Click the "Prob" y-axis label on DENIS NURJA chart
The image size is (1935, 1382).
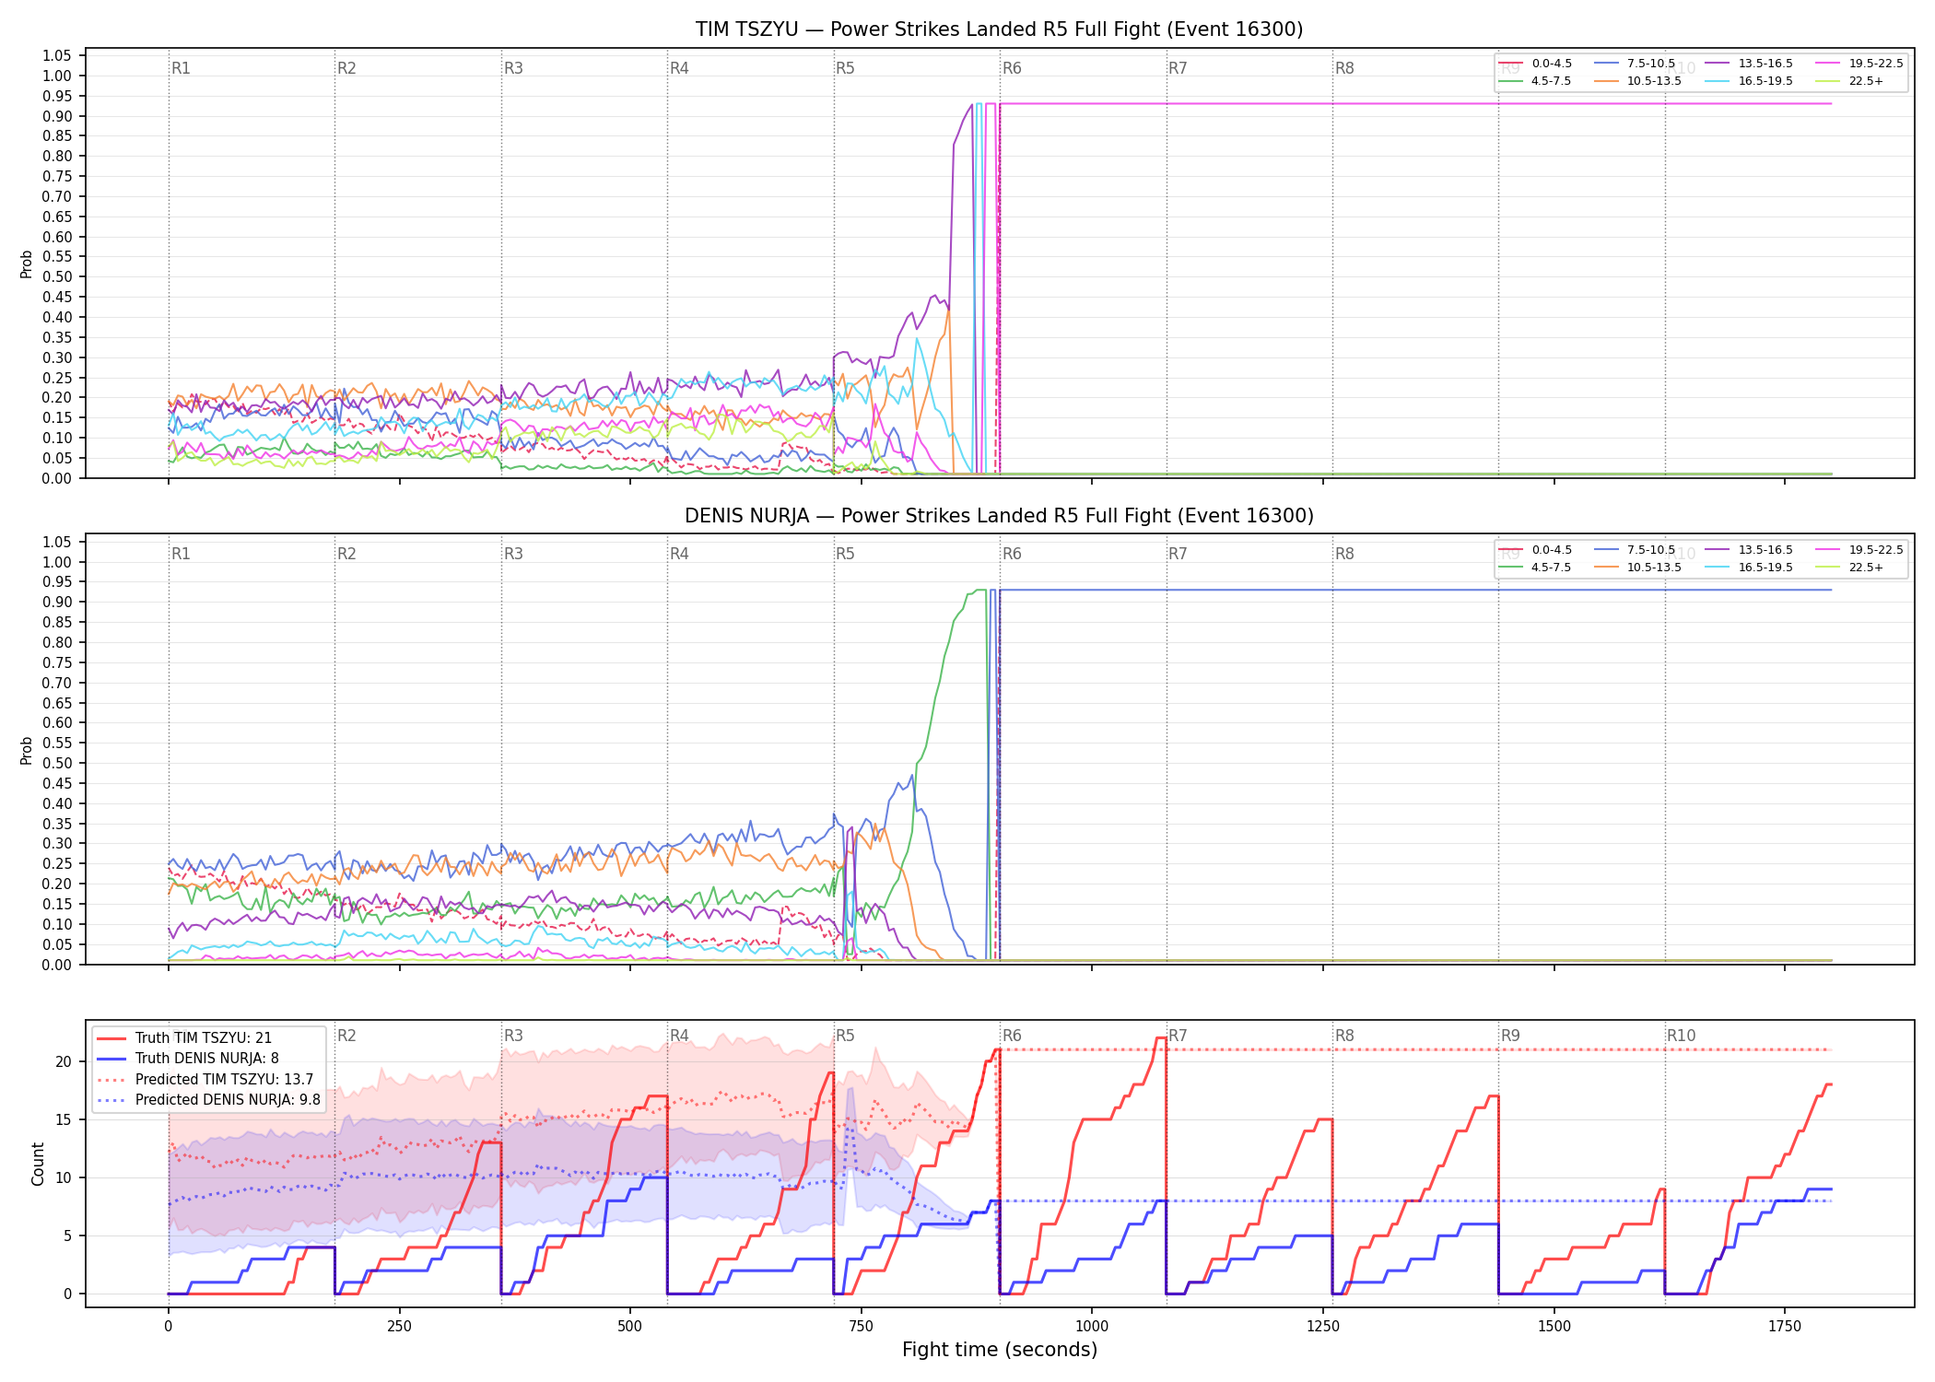pyautogui.click(x=27, y=750)
